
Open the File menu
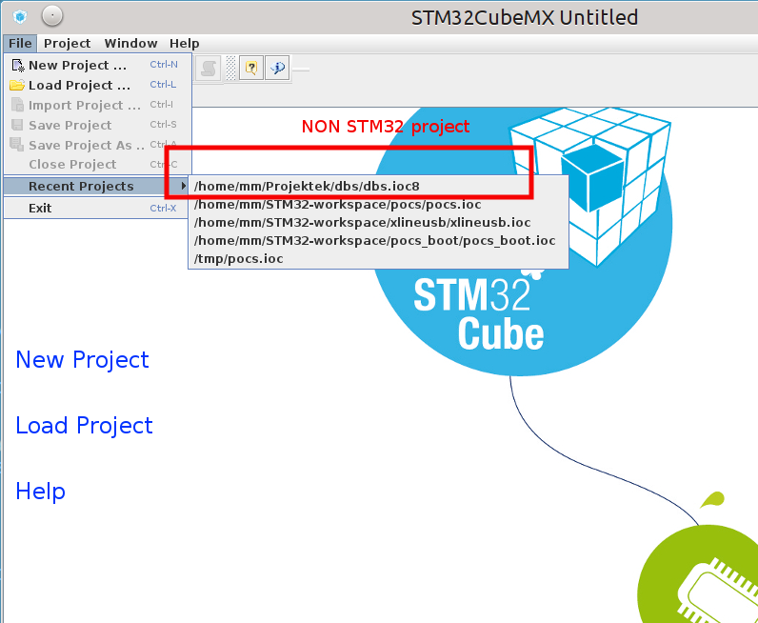[20, 44]
